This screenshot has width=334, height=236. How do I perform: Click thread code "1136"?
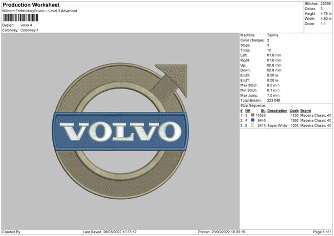(x=294, y=115)
